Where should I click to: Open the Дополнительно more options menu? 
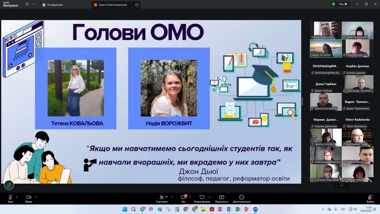click(242, 198)
